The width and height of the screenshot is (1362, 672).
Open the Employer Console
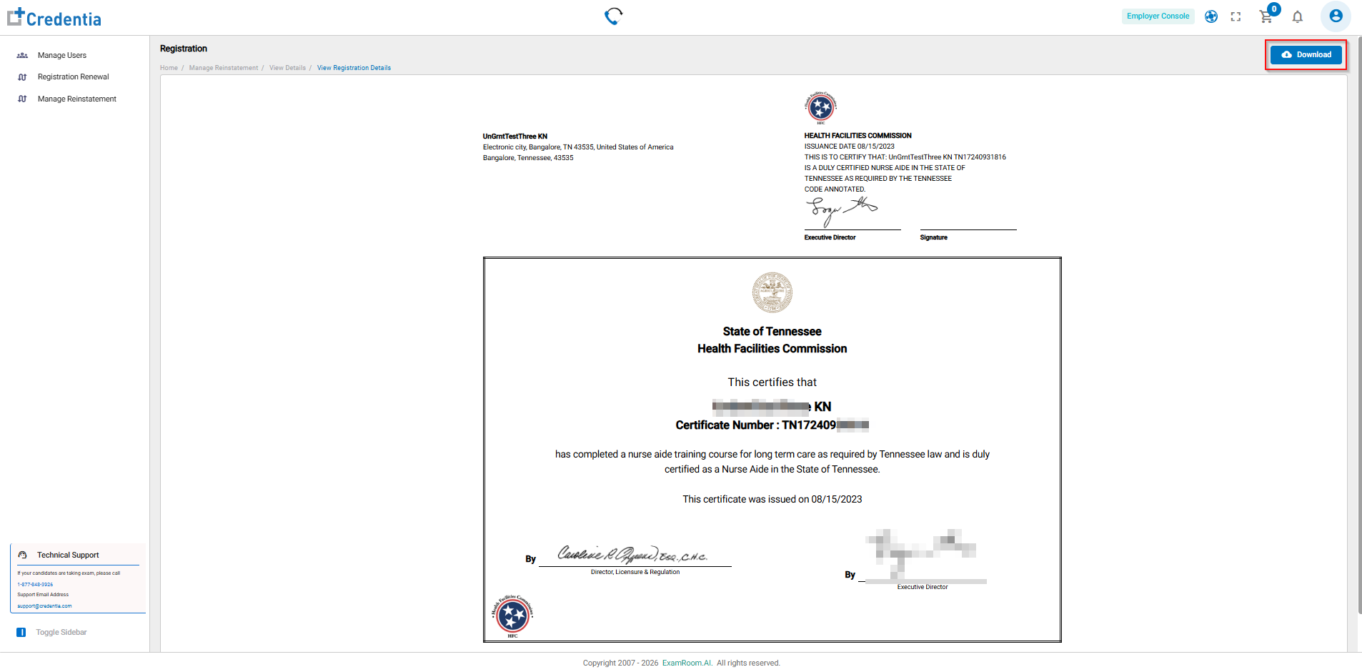coord(1158,16)
